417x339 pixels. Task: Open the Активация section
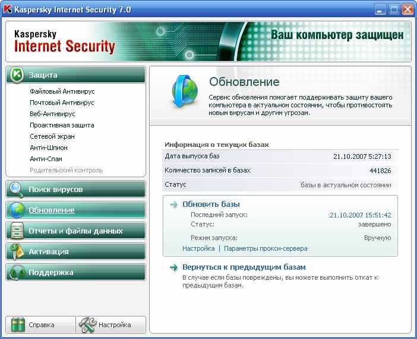[x=75, y=251]
